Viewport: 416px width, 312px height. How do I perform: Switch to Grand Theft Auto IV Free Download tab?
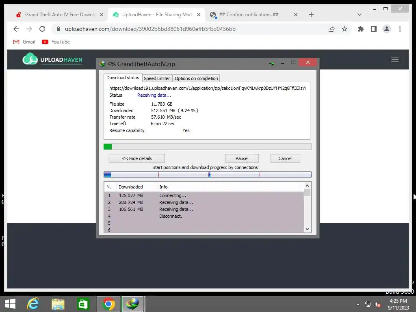click(60, 15)
